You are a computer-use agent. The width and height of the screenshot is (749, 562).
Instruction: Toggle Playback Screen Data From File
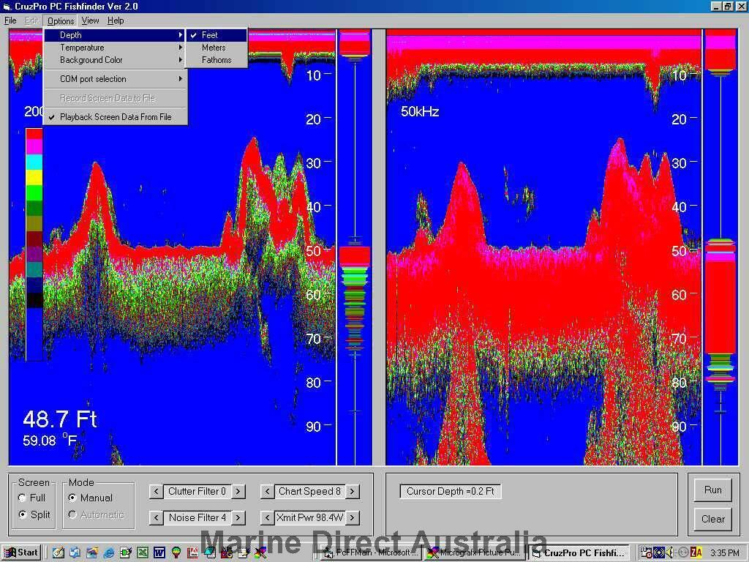pos(115,116)
